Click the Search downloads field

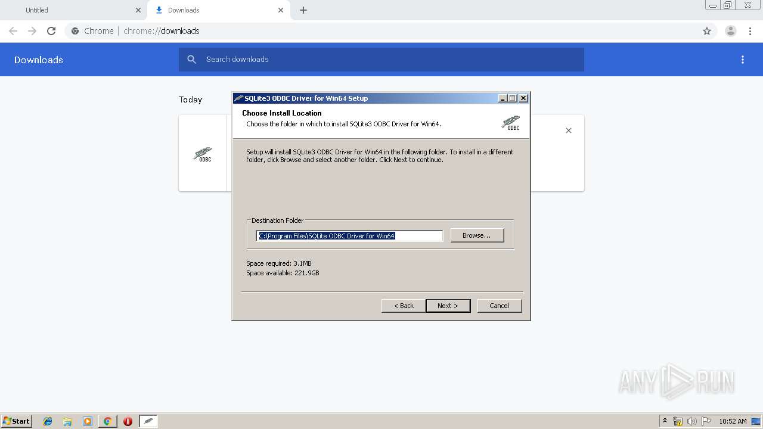coord(381,60)
